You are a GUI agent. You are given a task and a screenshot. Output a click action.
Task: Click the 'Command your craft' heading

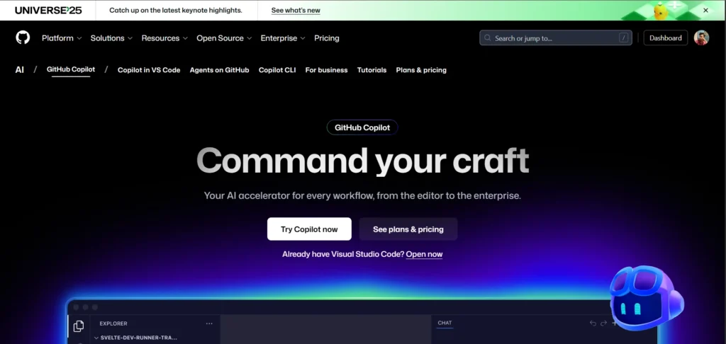pos(362,161)
